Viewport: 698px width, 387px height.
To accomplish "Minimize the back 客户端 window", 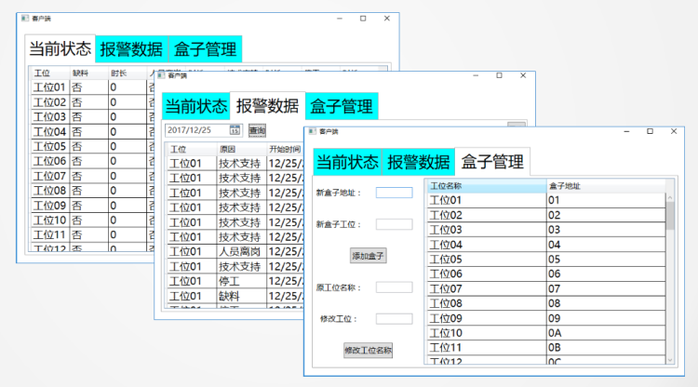I will click(340, 19).
